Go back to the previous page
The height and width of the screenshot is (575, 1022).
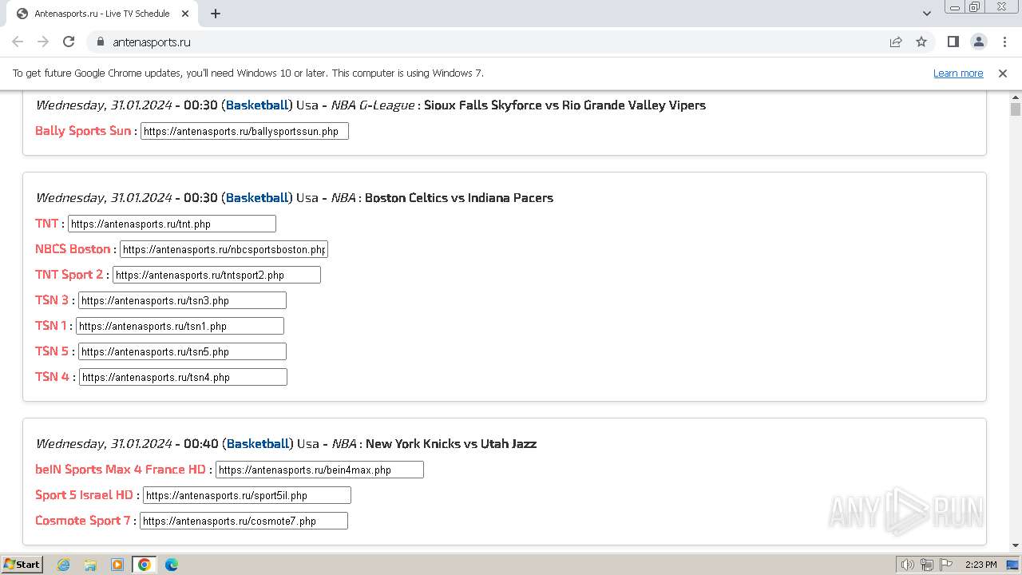(x=18, y=42)
